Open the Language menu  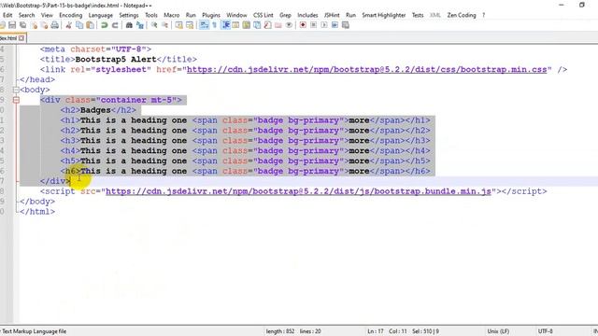point(101,15)
